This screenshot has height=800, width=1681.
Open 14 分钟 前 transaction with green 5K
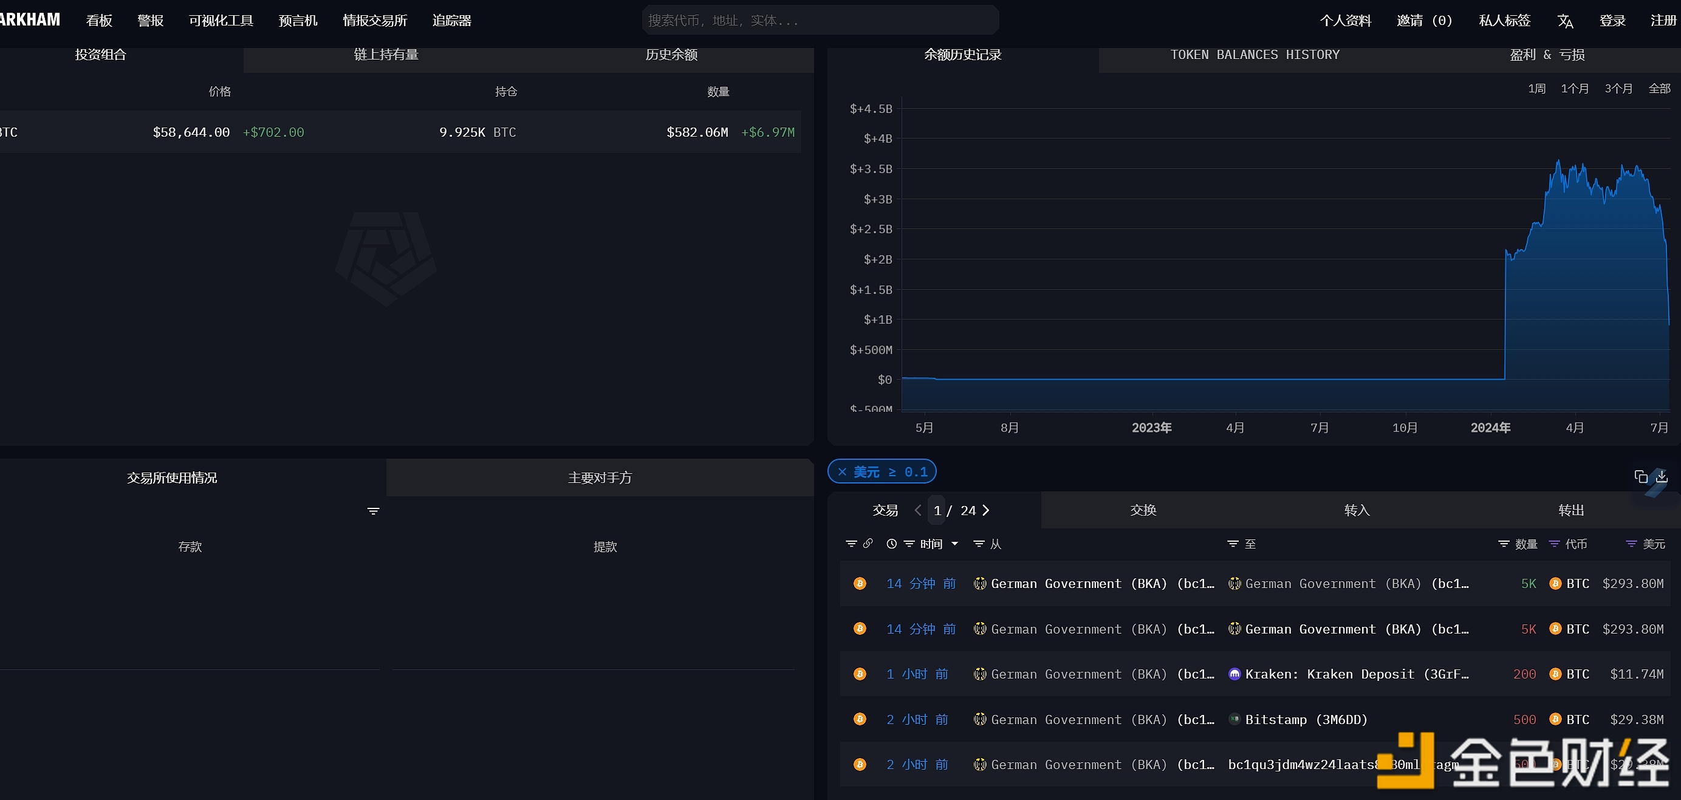coord(921,583)
